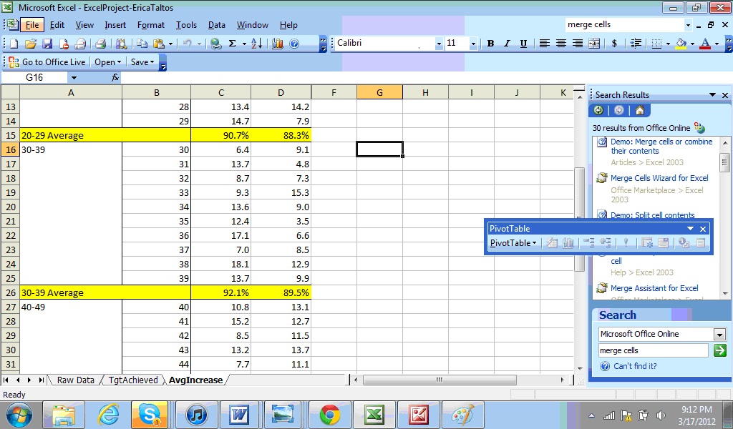
Task: Open the Font size dropdown
Action: 473,44
